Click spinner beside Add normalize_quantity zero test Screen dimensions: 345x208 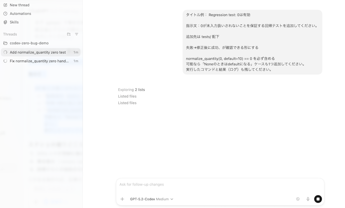pyautogui.click(x=5, y=52)
